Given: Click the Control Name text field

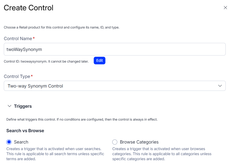Looking at the screenshot, I should pos(114,49).
